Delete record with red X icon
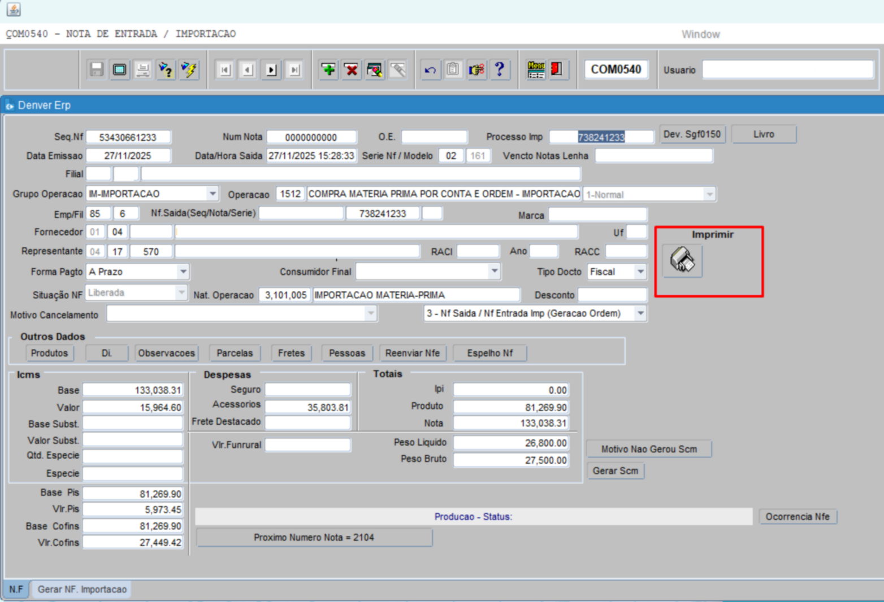The height and width of the screenshot is (602, 884). tap(352, 69)
